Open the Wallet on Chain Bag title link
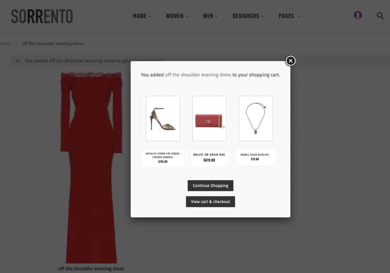Screen dimensions: 390x273 point(209,155)
